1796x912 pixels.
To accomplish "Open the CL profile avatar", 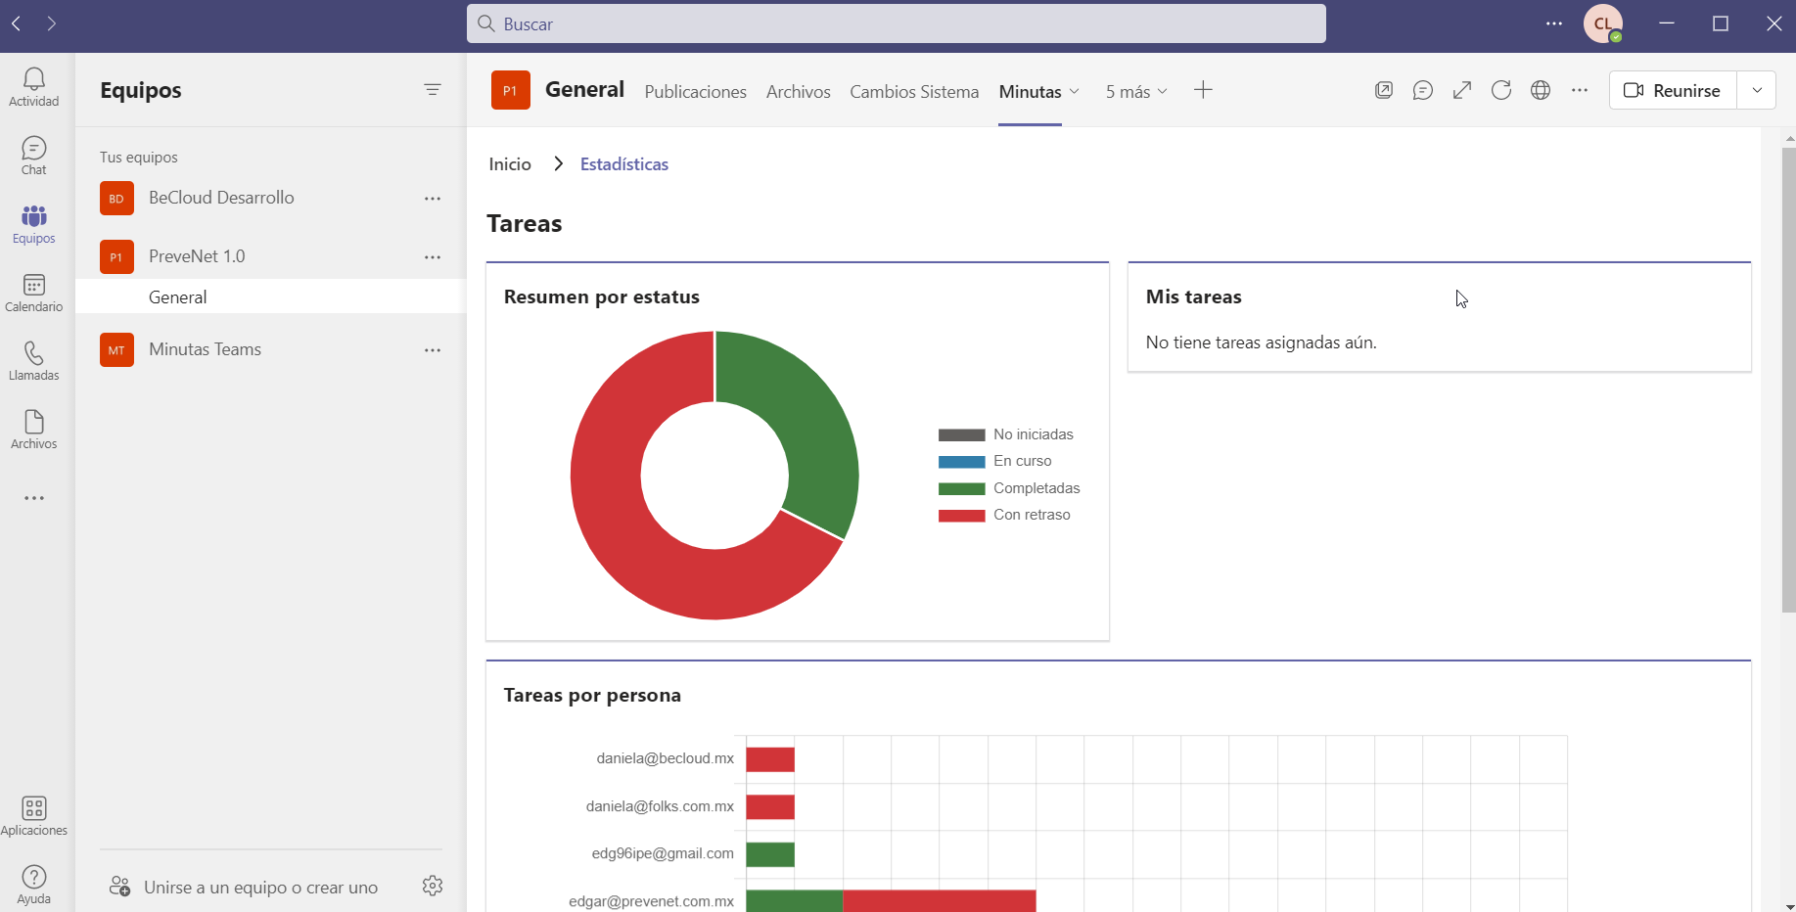I will click(1603, 23).
